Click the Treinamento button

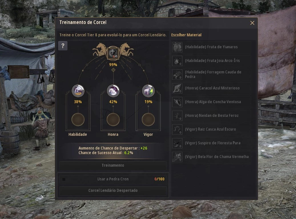tap(113, 166)
